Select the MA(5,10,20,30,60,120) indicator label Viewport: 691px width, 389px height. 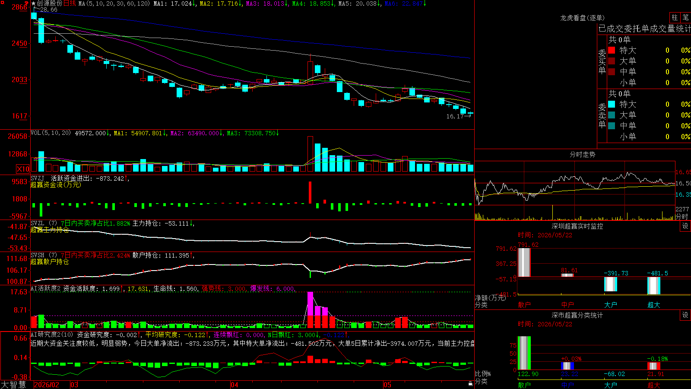pyautogui.click(x=114, y=3)
